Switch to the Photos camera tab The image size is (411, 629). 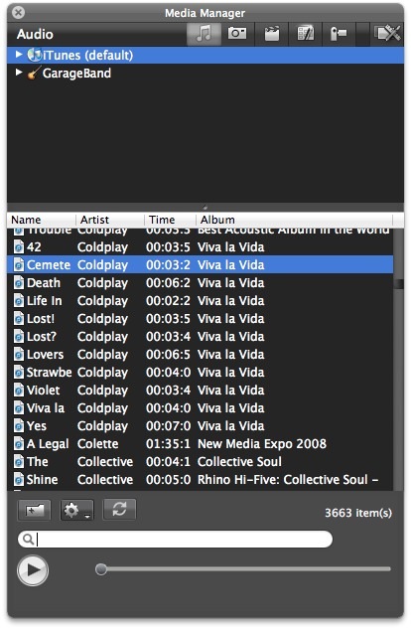pyautogui.click(x=237, y=34)
